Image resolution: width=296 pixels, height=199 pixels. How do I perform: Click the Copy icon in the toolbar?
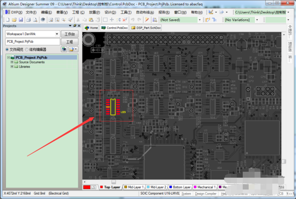click(x=84, y=20)
